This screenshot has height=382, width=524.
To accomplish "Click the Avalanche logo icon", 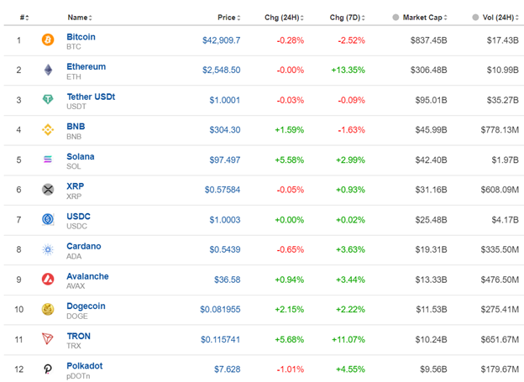I will coord(48,280).
